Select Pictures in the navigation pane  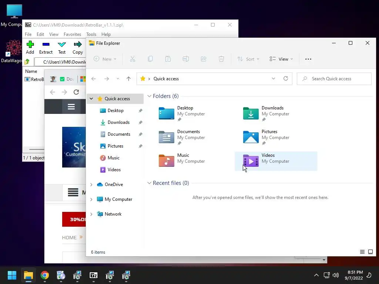(115, 146)
